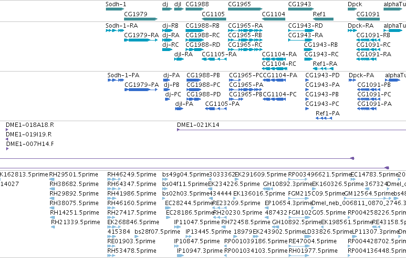Select the CG1943 gene feature
Viewport: 406px width, 258px height.
coord(301,9)
